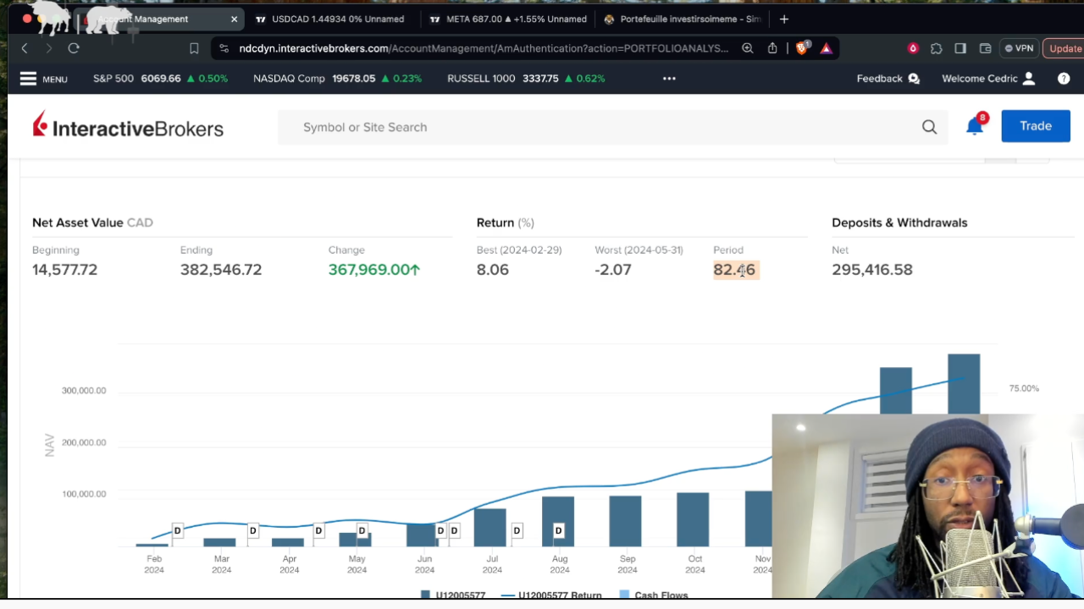Click the Best return value 8.06
Viewport: 1084px width, 609px height.
tap(493, 270)
